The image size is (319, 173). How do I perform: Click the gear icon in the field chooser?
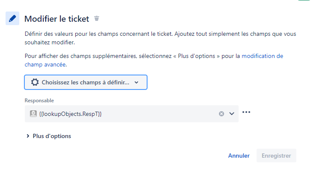[35, 82]
